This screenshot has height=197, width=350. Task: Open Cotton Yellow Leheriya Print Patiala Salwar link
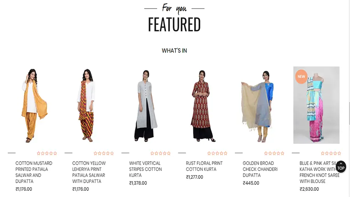[89, 172]
